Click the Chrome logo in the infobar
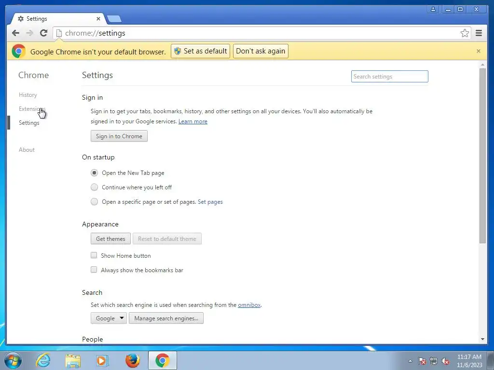Viewport: 494px width, 370px height. (19, 51)
